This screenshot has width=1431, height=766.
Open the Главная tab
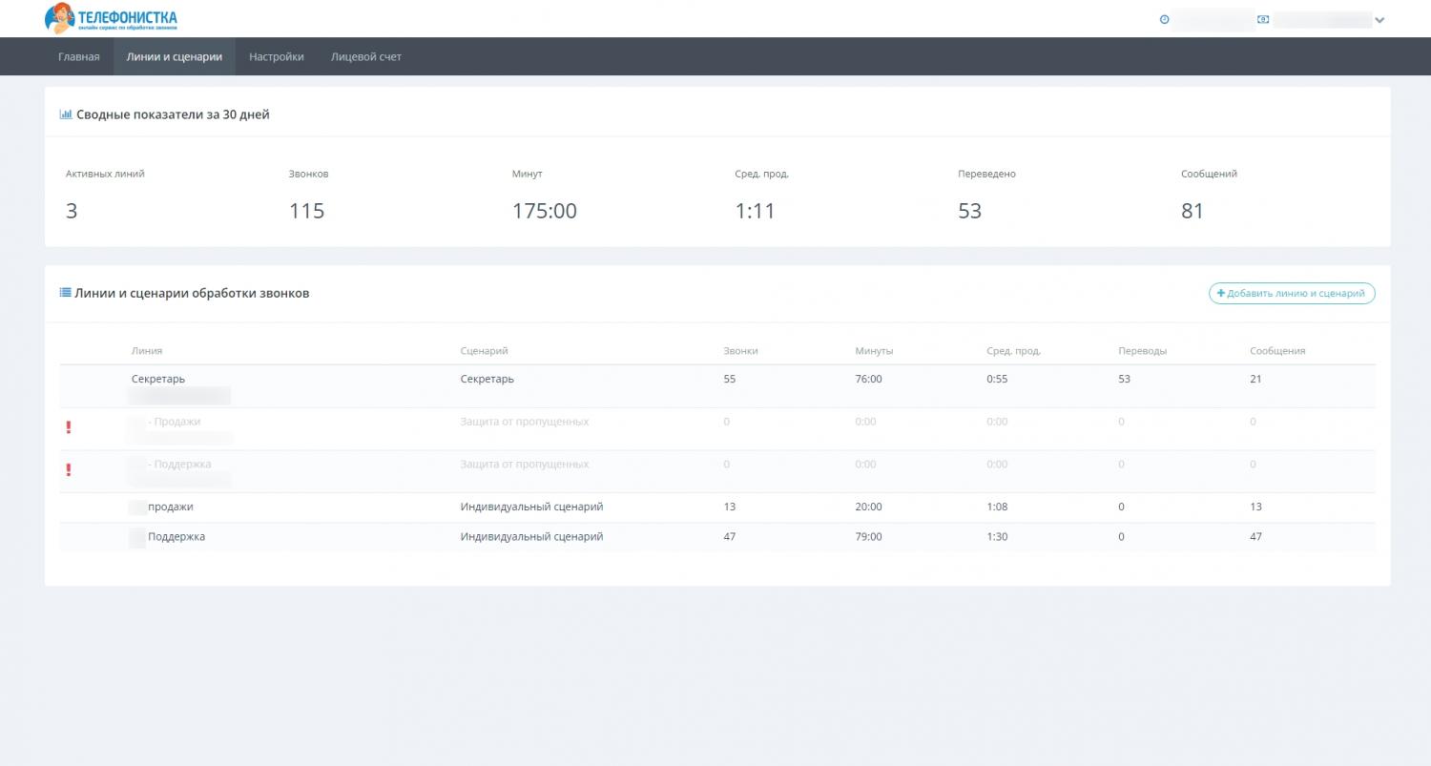point(78,57)
